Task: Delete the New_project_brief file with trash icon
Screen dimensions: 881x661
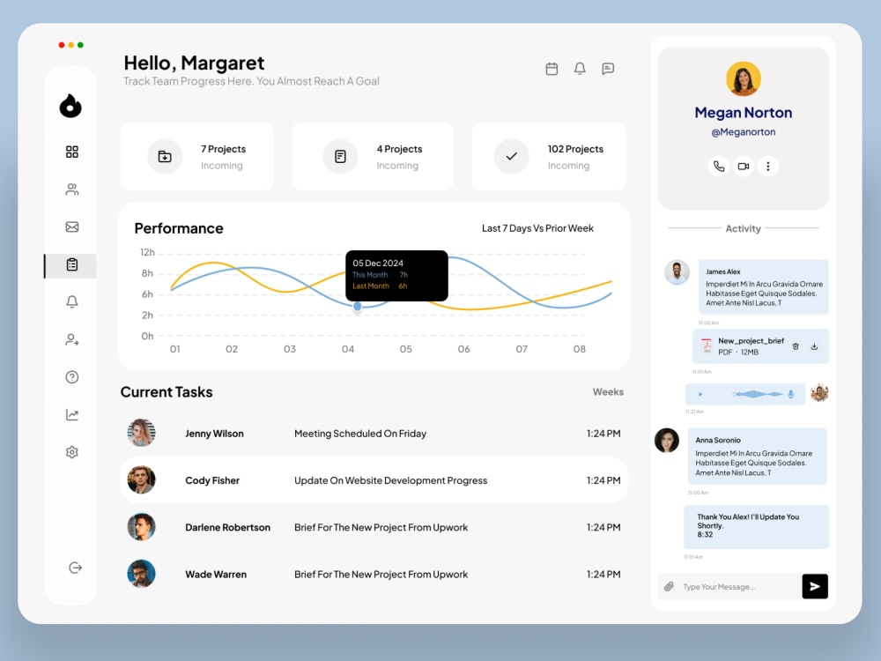Action: pyautogui.click(x=796, y=346)
